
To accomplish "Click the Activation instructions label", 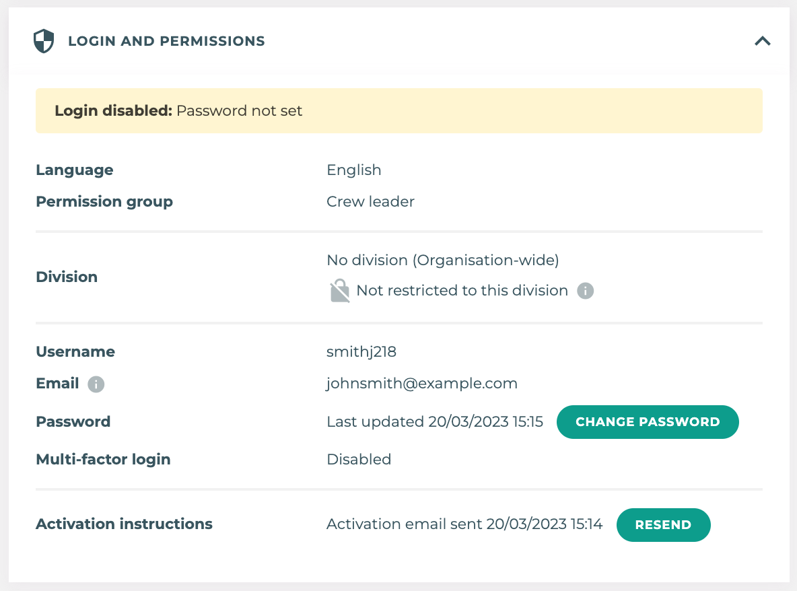I will (x=124, y=524).
